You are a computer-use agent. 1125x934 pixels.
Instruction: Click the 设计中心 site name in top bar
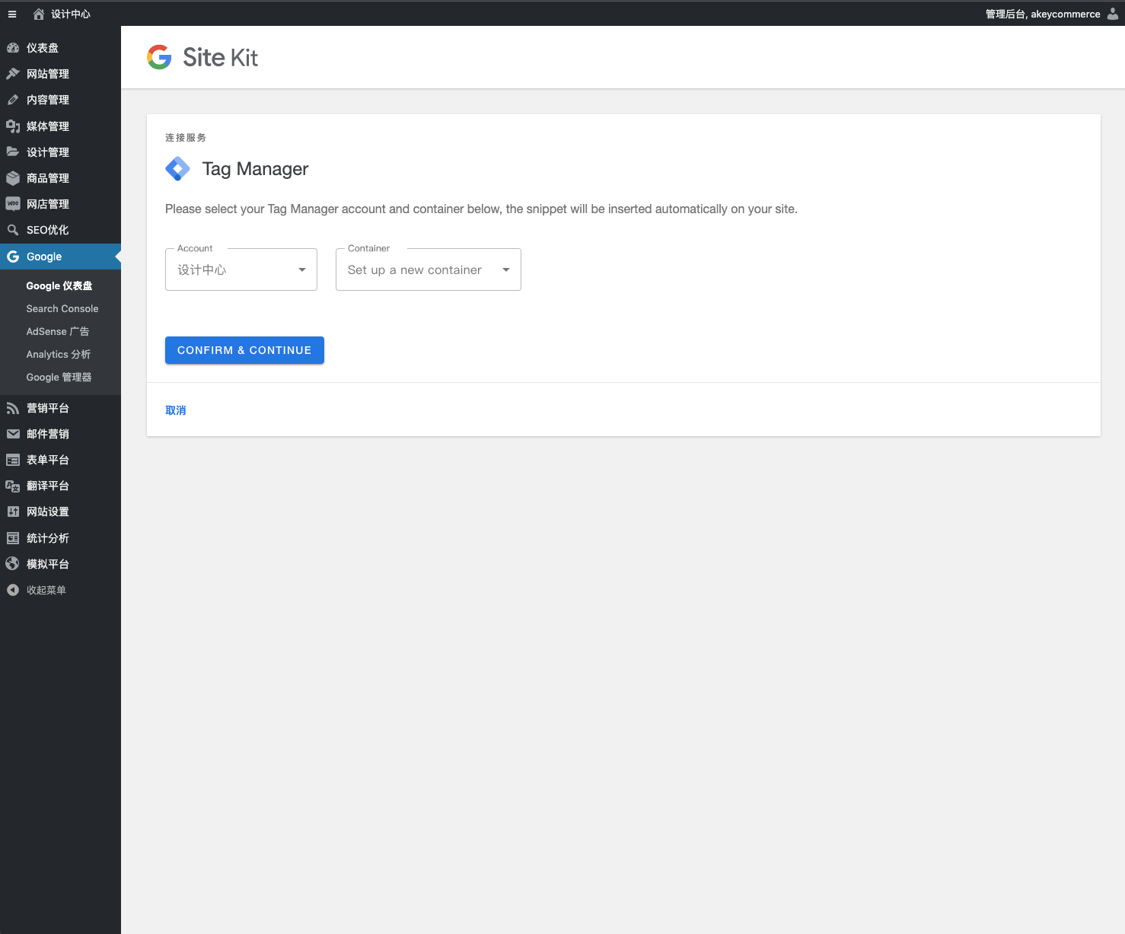tap(71, 14)
